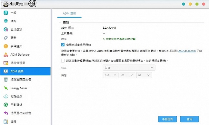Switch to the ADM 更新 tab
The height and width of the screenshot is (125, 209).
[x=69, y=14]
